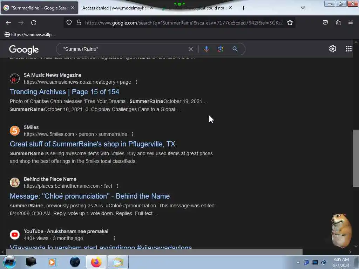Open more options for 5miles result
Viewport: 359px width, 269px height.
tap(132, 134)
